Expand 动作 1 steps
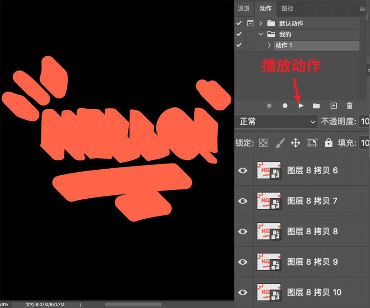Image resolution: width=370 pixels, height=308 pixels. [269, 45]
